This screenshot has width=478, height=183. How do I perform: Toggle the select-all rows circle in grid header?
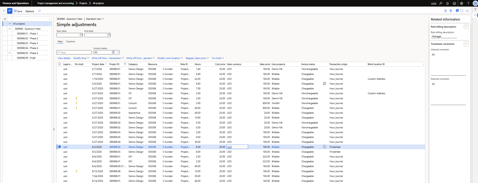tap(59, 64)
